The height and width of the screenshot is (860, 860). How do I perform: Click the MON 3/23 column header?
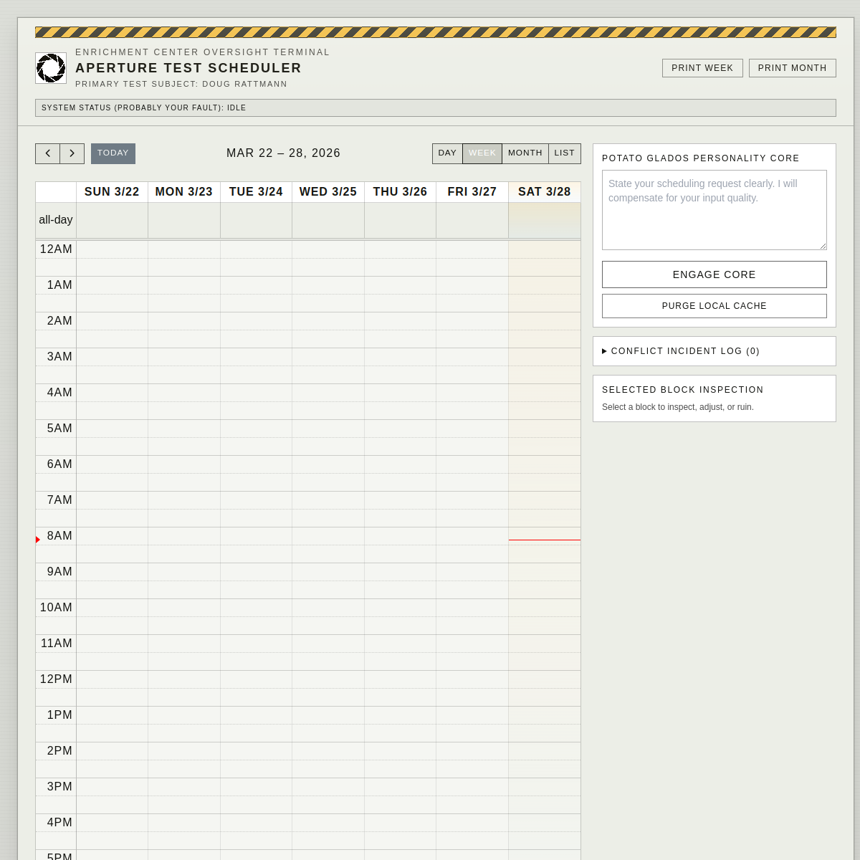183,191
